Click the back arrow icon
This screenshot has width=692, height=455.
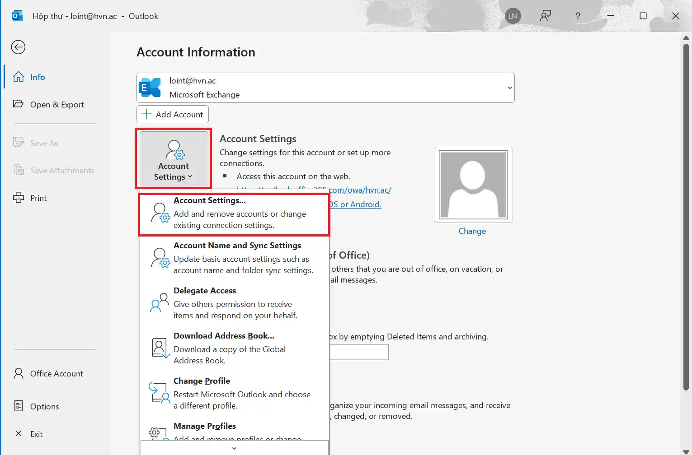18,47
